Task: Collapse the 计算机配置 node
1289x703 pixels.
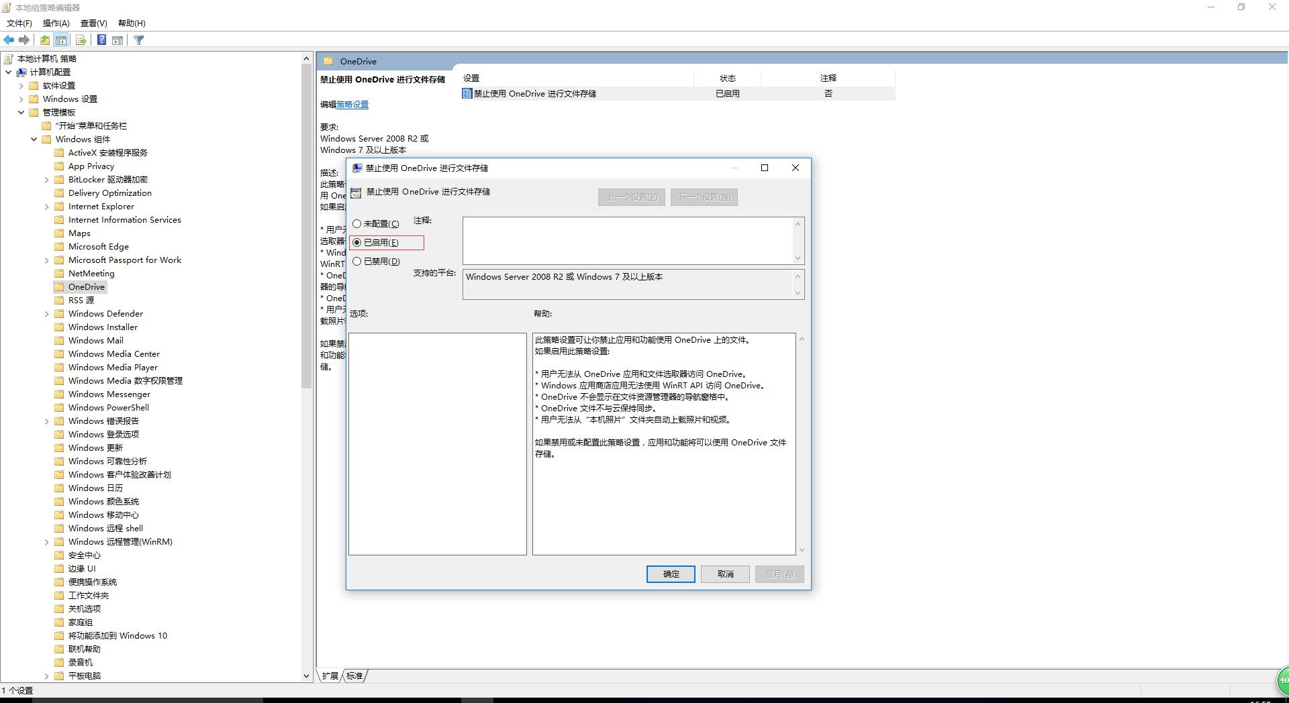Action: pos(9,72)
